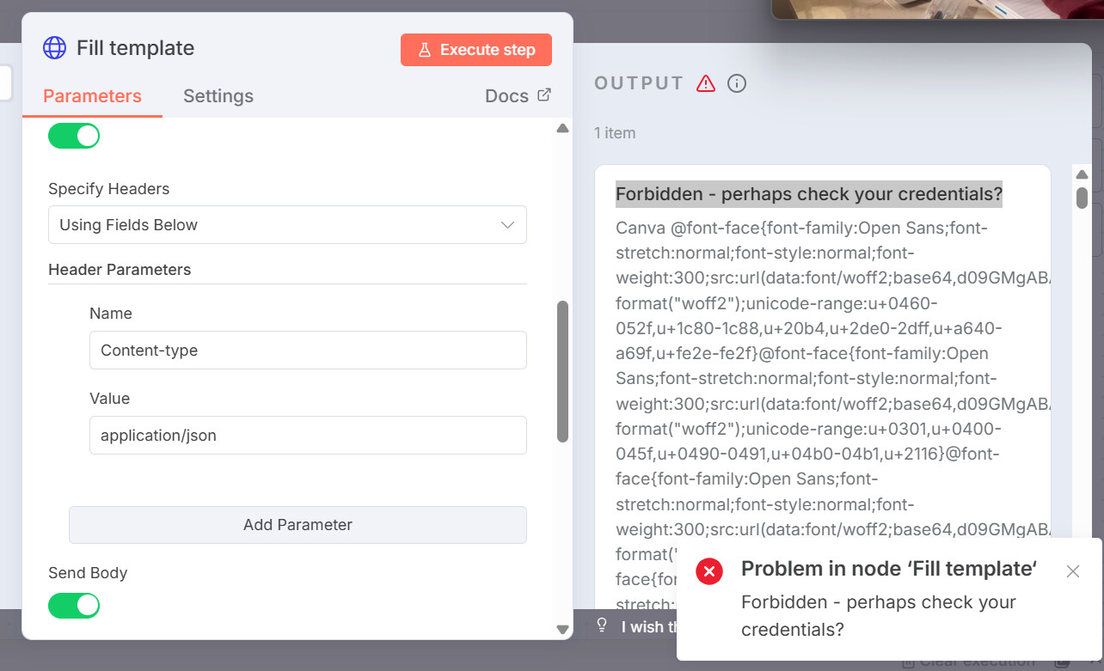
Task: Click the output panel scrollbar thumb
Action: tap(1082, 198)
